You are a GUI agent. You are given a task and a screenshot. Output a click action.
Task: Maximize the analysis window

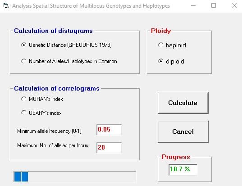(214, 6)
